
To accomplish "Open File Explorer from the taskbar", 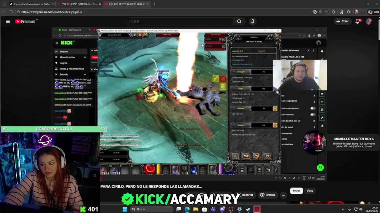I will [x=196, y=209].
